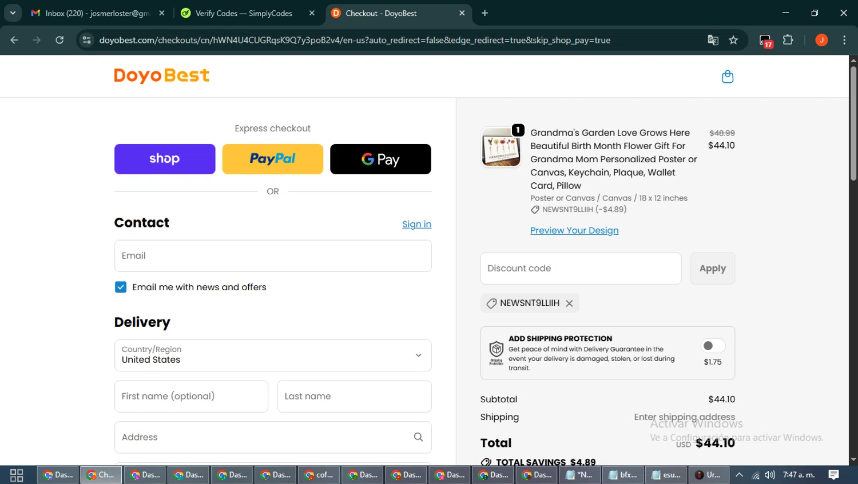This screenshot has height=484, width=858.
Task: Reload the checkout page
Action: tap(59, 40)
